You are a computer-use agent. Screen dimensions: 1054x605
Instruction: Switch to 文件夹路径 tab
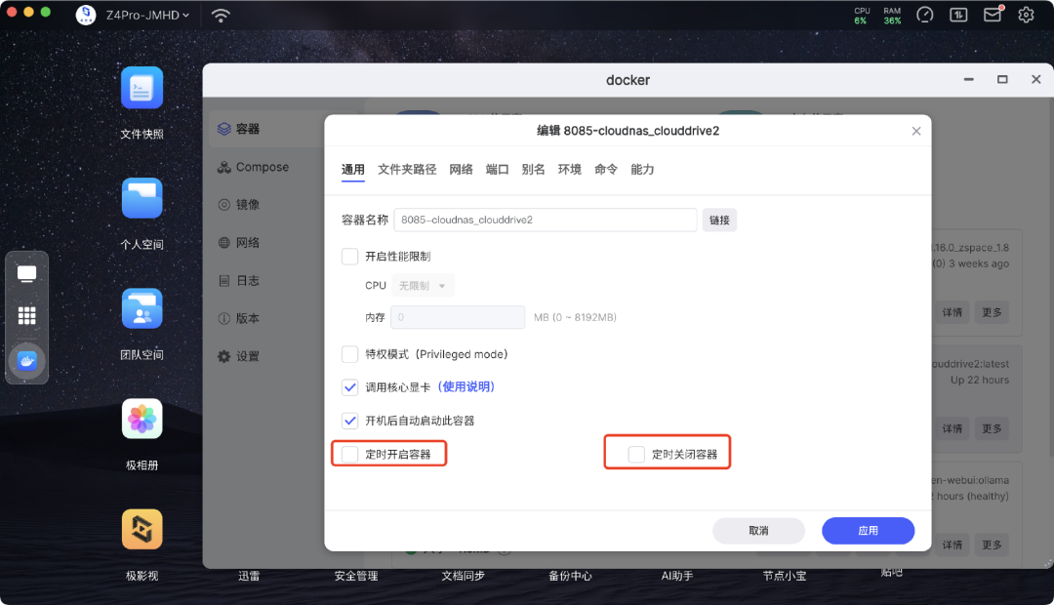point(407,170)
